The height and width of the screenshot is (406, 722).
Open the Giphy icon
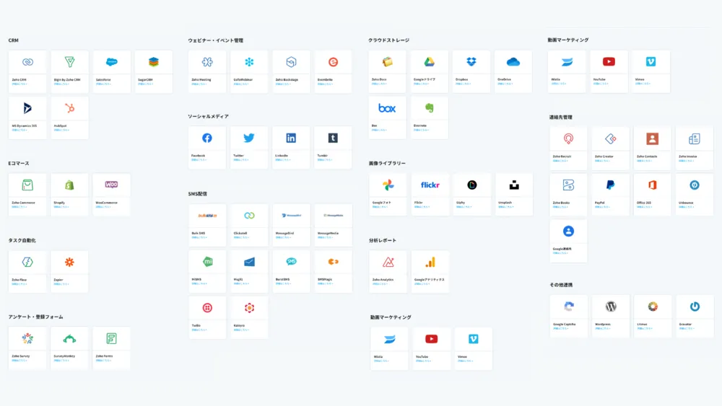tap(472, 185)
